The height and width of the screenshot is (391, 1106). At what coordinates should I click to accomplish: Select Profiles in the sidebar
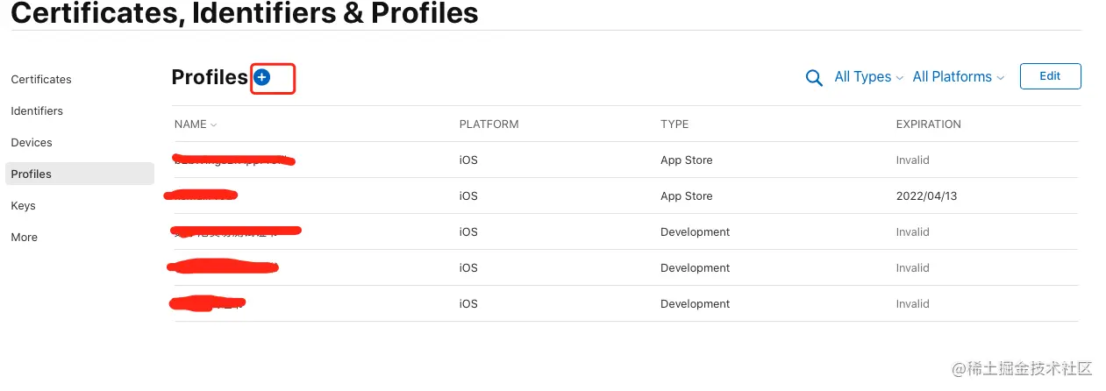click(32, 174)
